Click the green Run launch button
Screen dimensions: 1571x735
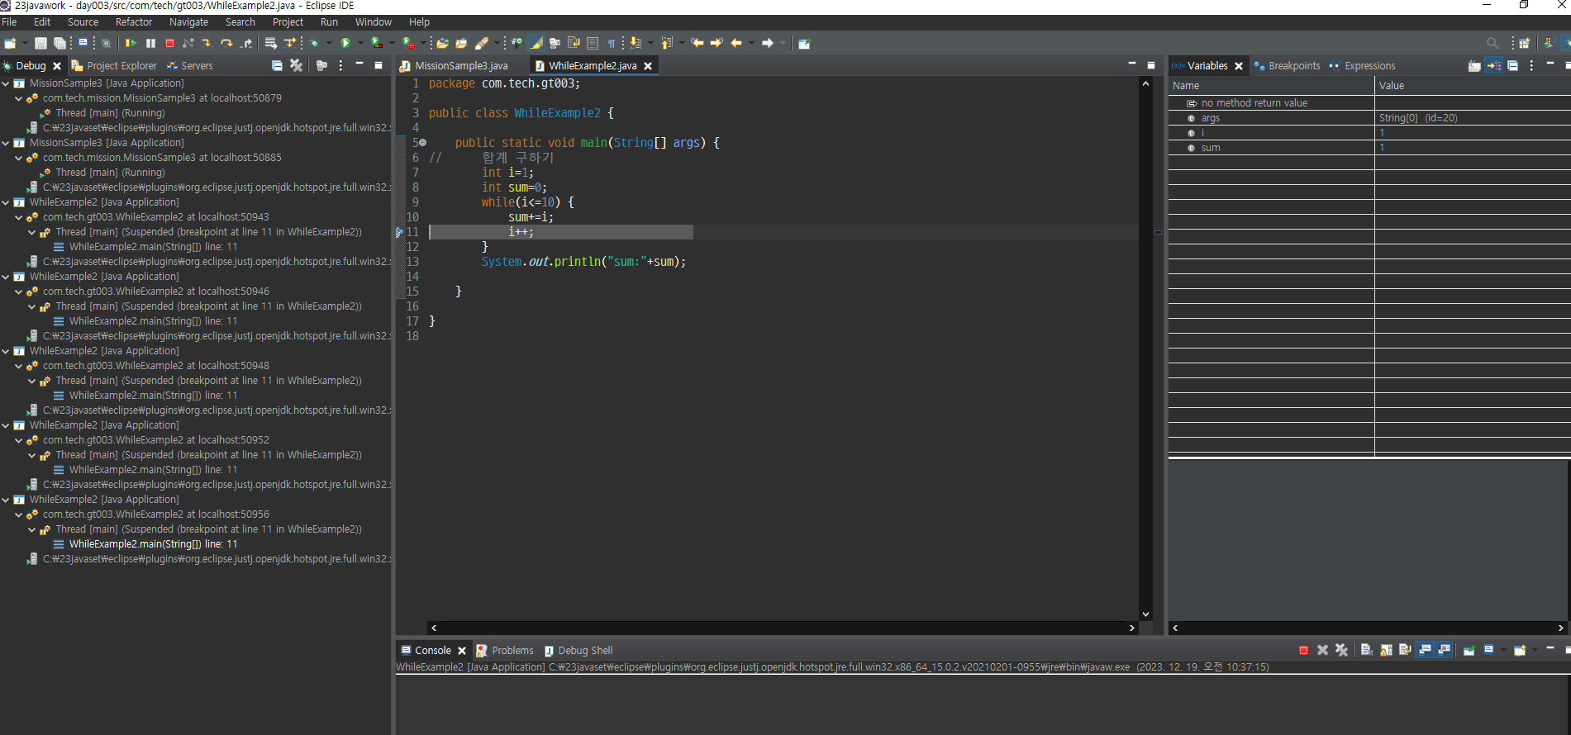coord(346,43)
